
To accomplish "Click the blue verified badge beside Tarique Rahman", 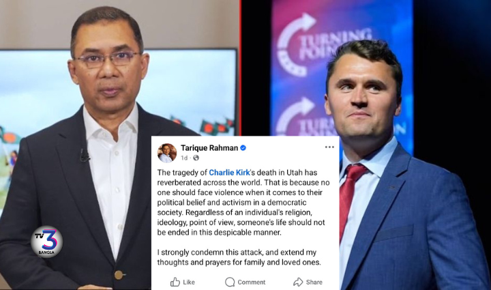I will click(243, 148).
